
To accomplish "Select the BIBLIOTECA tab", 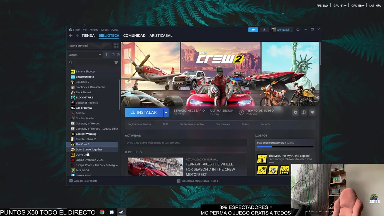I will (x=109, y=35).
